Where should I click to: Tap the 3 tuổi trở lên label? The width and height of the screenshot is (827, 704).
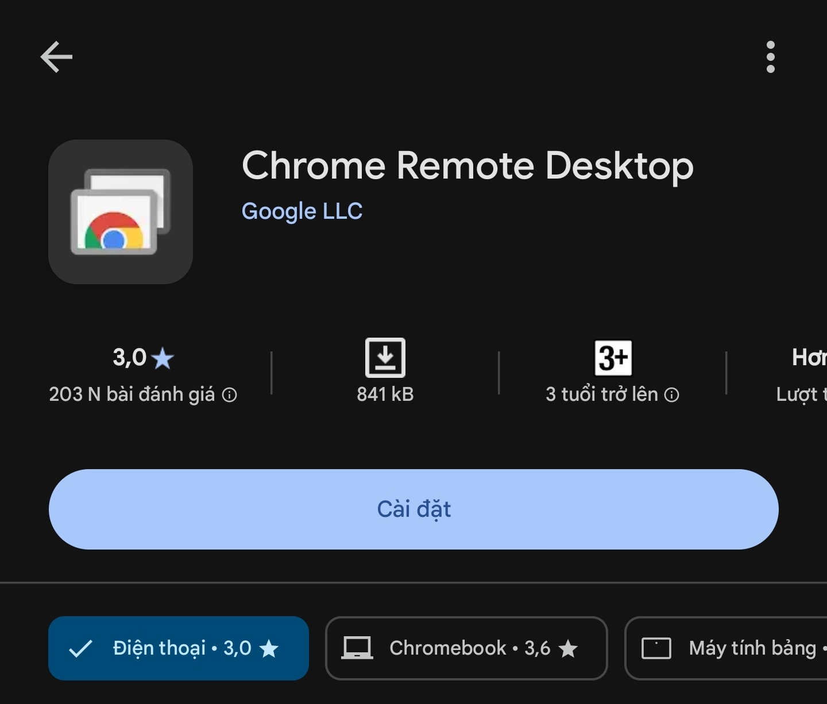(x=602, y=394)
